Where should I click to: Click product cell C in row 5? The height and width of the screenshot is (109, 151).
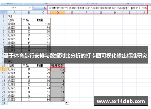[x=29, y=31]
